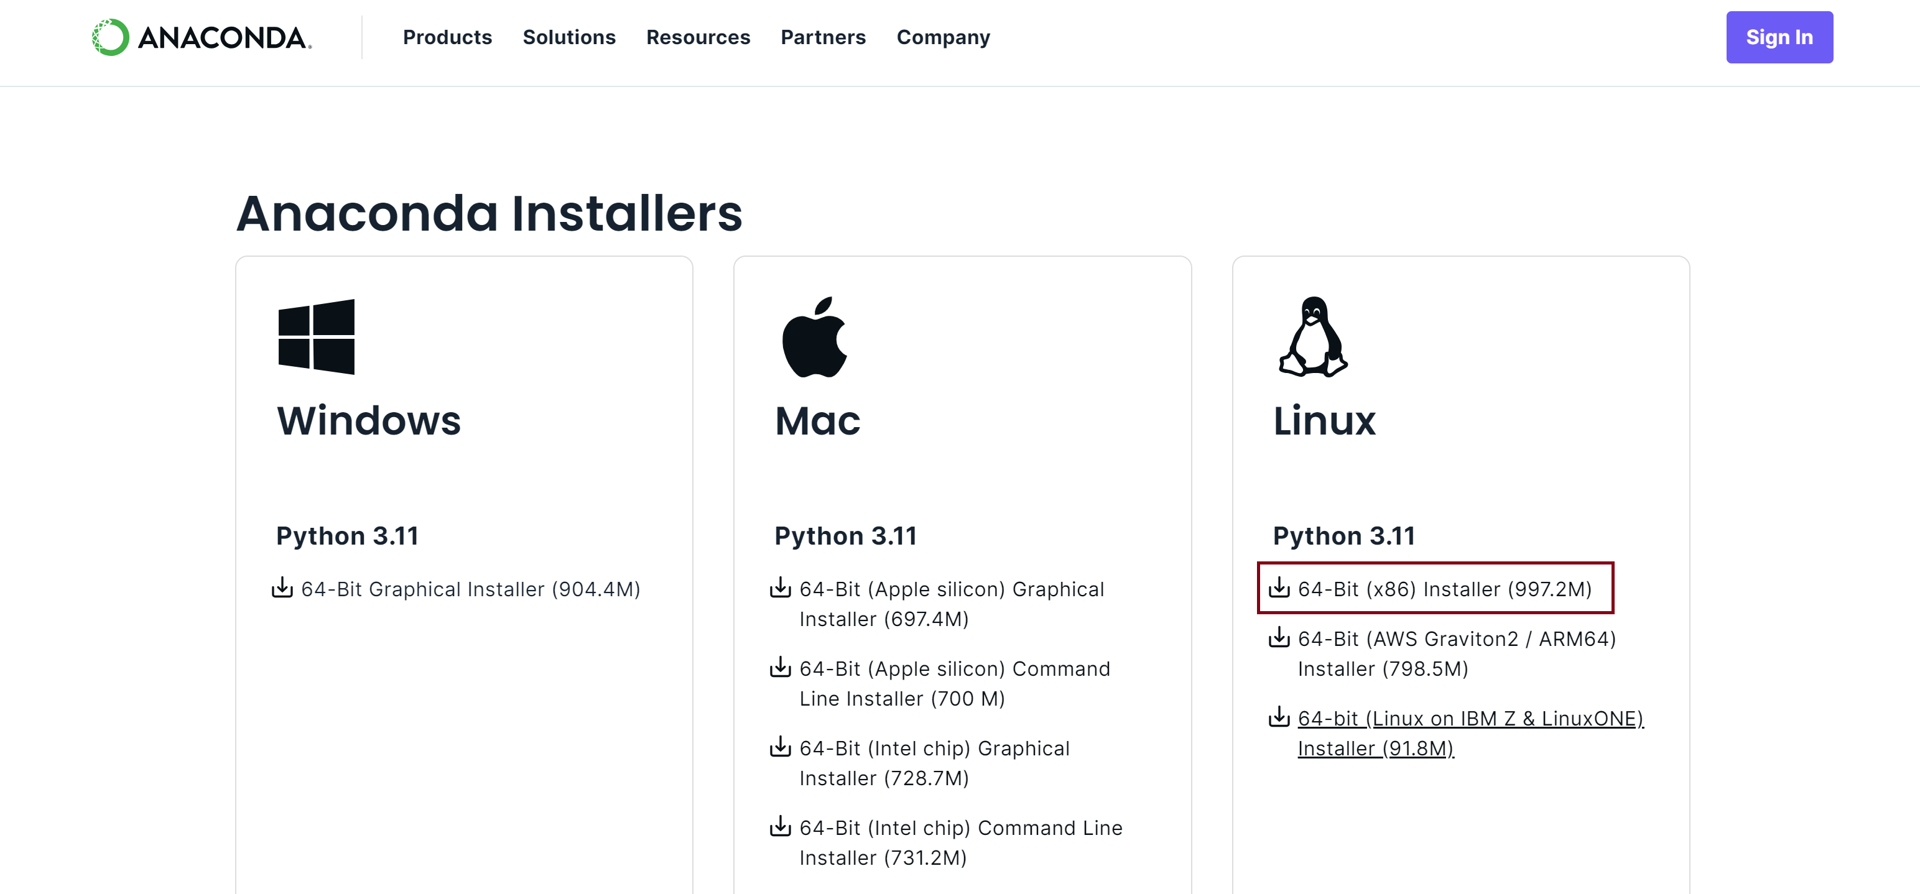
Task: Click Python 3.11 label in Mac card
Action: coord(845,537)
